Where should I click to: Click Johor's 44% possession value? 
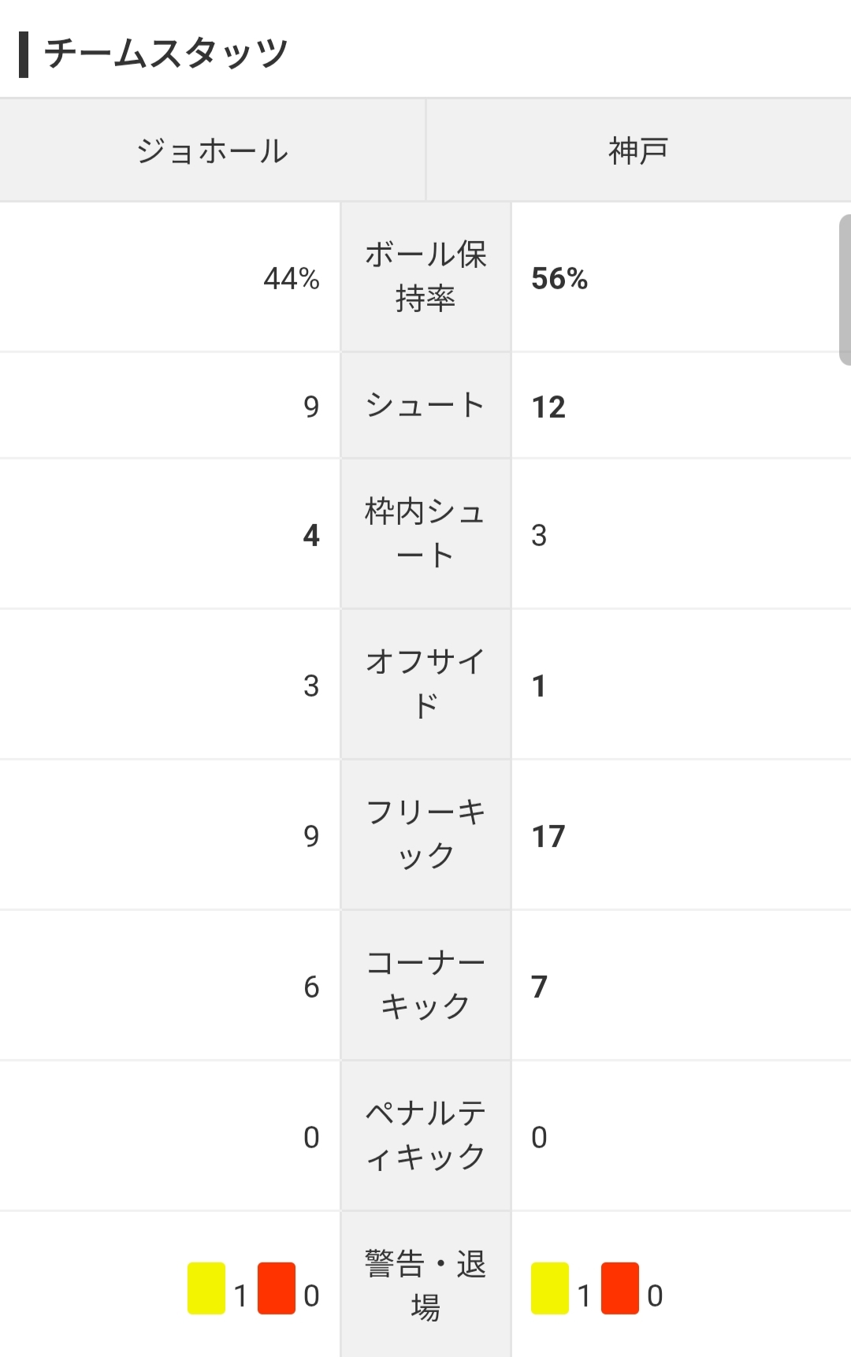(292, 278)
